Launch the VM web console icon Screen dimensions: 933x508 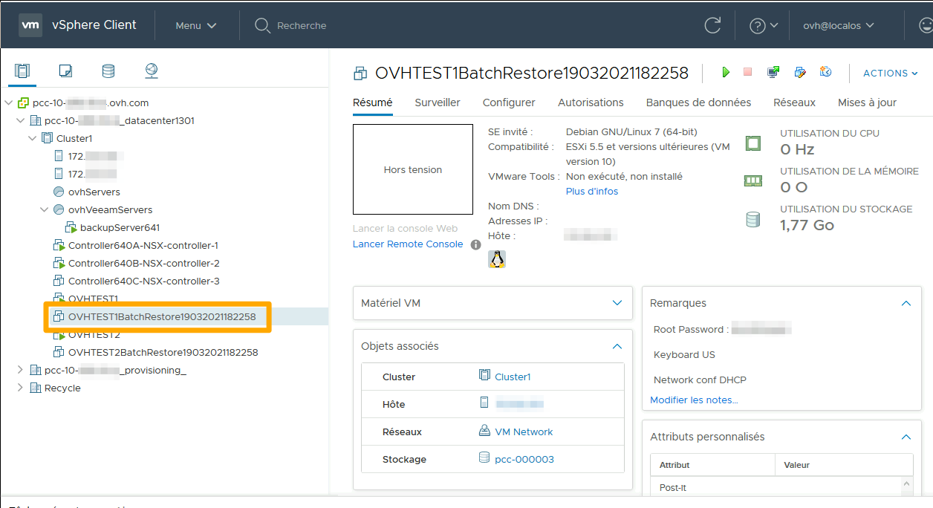click(x=773, y=73)
